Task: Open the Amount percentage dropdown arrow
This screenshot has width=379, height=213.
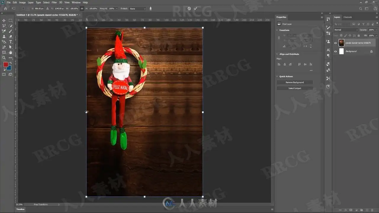Action: (x=117, y=9)
